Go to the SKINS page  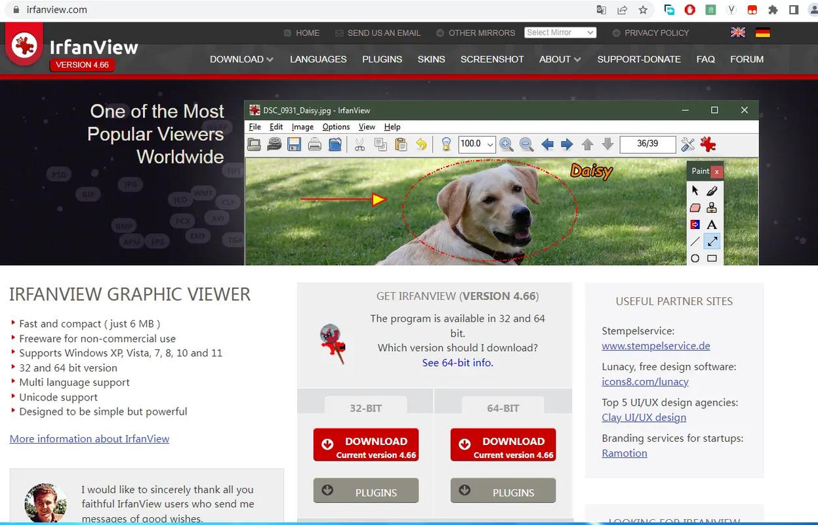point(431,59)
